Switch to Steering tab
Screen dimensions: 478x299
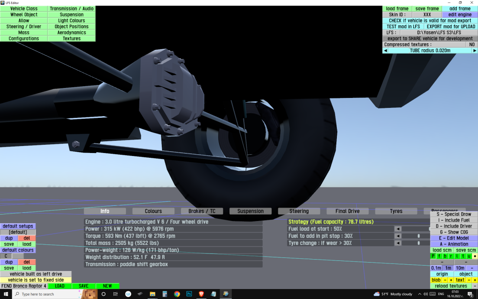click(299, 211)
